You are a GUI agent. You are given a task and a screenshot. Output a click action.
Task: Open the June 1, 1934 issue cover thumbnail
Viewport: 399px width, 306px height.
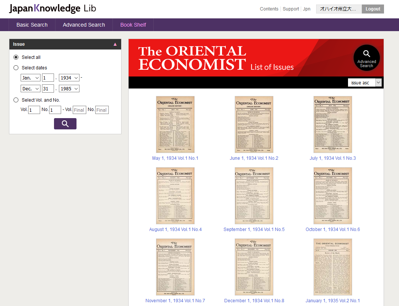(x=254, y=124)
